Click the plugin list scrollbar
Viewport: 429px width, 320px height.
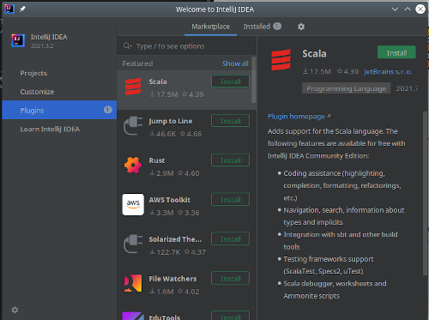coord(253,80)
